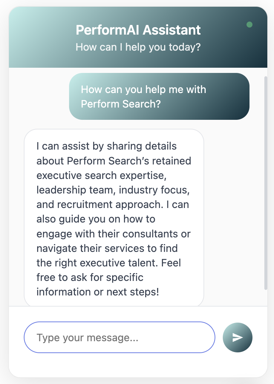Click the green online status dot
The width and height of the screenshot is (274, 384).
(249, 25)
